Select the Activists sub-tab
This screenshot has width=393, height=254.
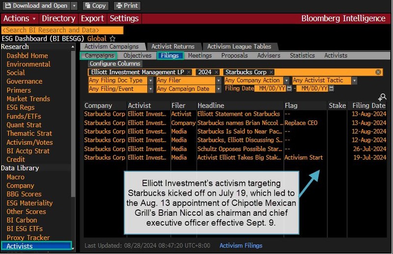tap(336, 55)
